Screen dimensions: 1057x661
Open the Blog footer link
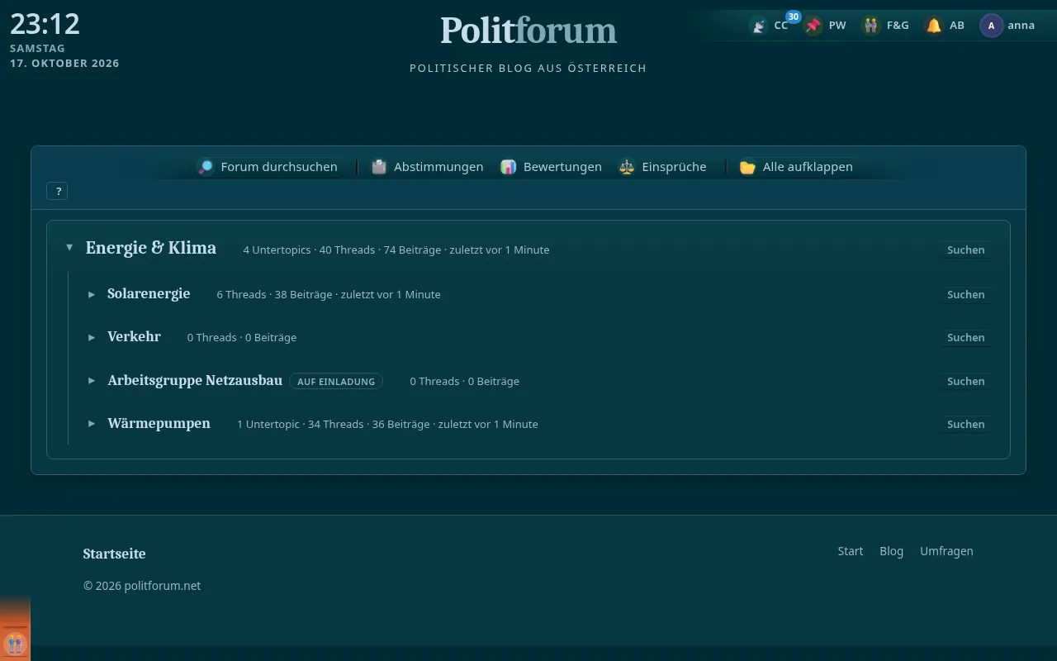891,551
